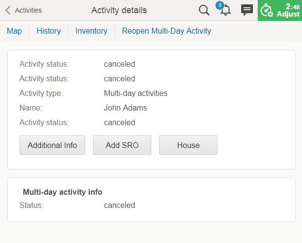302x243 pixels.
Task: Click Multi-day activities type value
Action: [x=136, y=93]
